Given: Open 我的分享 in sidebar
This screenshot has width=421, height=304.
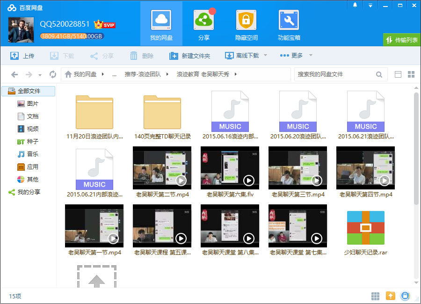Looking at the screenshot, I should point(25,192).
